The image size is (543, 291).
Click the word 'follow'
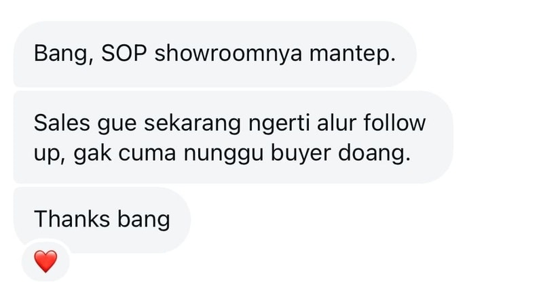tap(394, 123)
